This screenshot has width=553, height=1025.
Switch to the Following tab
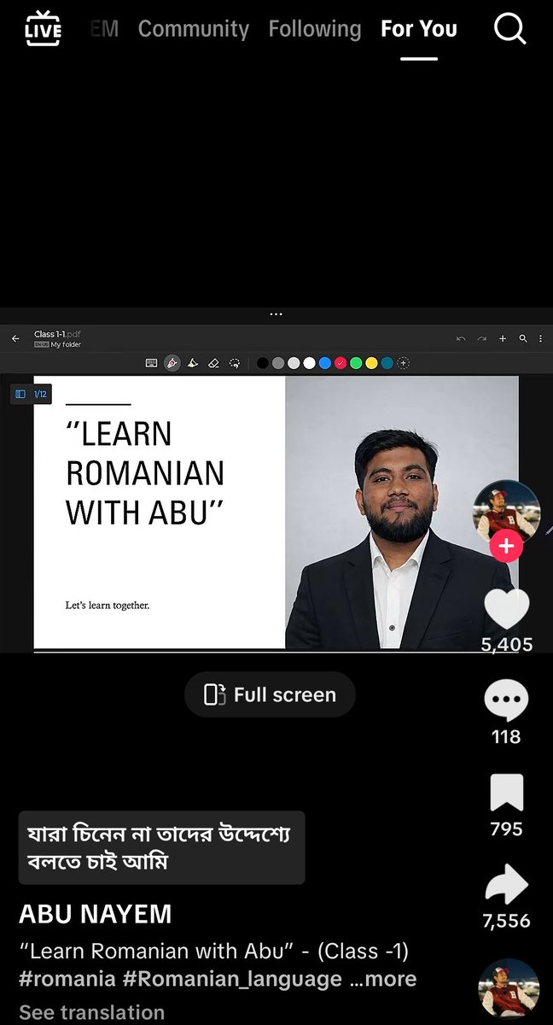click(315, 29)
